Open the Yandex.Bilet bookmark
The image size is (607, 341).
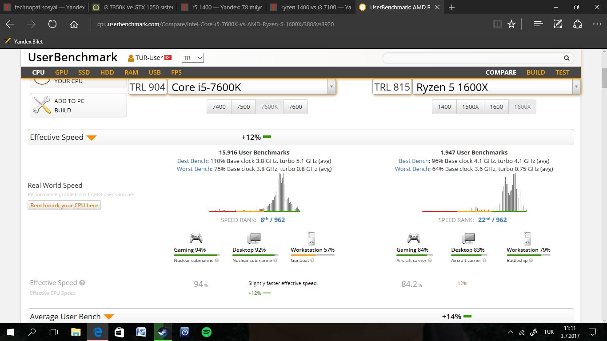pyautogui.click(x=24, y=41)
